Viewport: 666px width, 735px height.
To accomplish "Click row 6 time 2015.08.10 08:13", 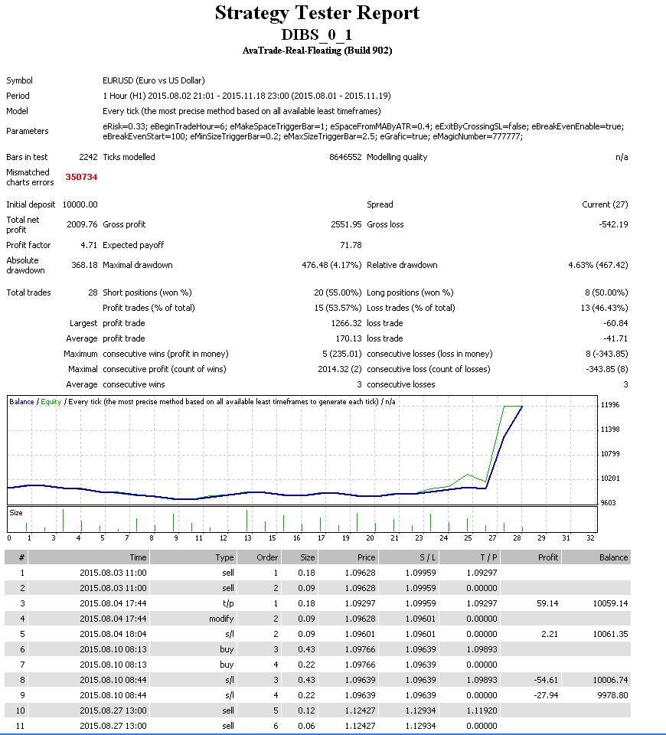I will (113, 650).
